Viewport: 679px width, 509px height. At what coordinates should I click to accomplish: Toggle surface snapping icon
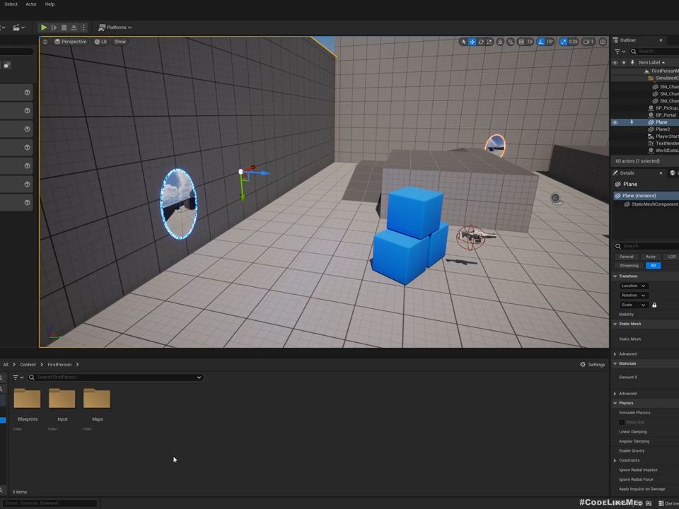pyautogui.click(x=511, y=42)
